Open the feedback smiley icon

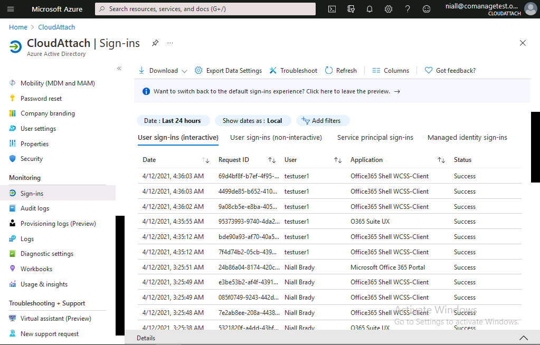(427, 9)
